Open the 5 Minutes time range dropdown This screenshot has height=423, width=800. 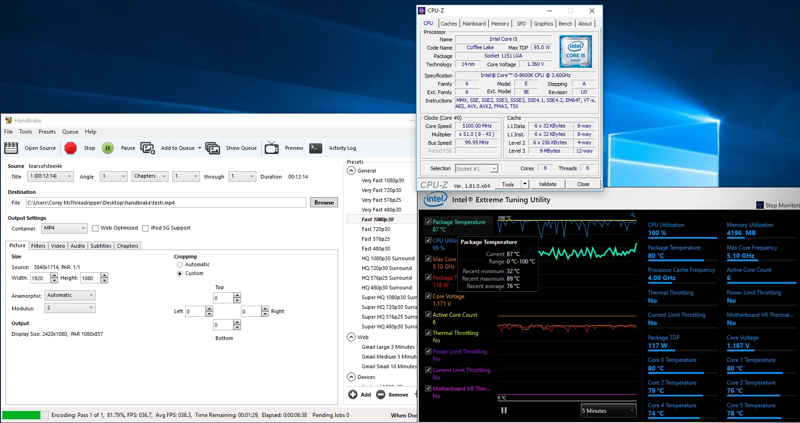point(608,410)
